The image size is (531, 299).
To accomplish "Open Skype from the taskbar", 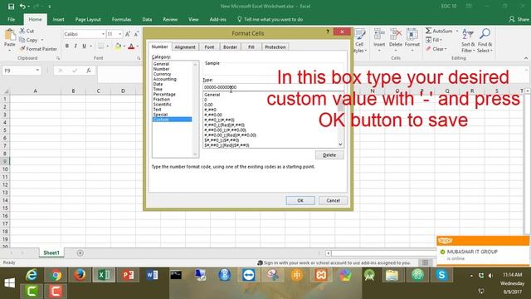I will 441,275.
